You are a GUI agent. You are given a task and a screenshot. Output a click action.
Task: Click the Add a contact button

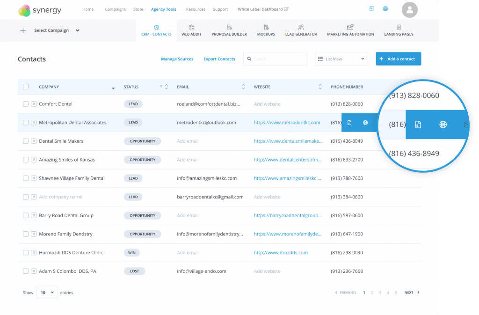pos(398,59)
